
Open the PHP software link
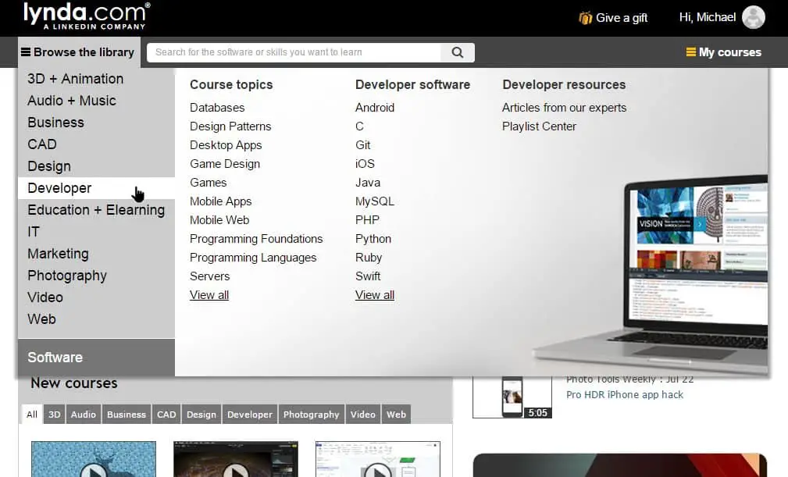click(x=367, y=220)
